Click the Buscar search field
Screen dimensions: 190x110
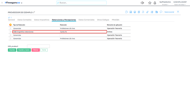tap(82, 3)
